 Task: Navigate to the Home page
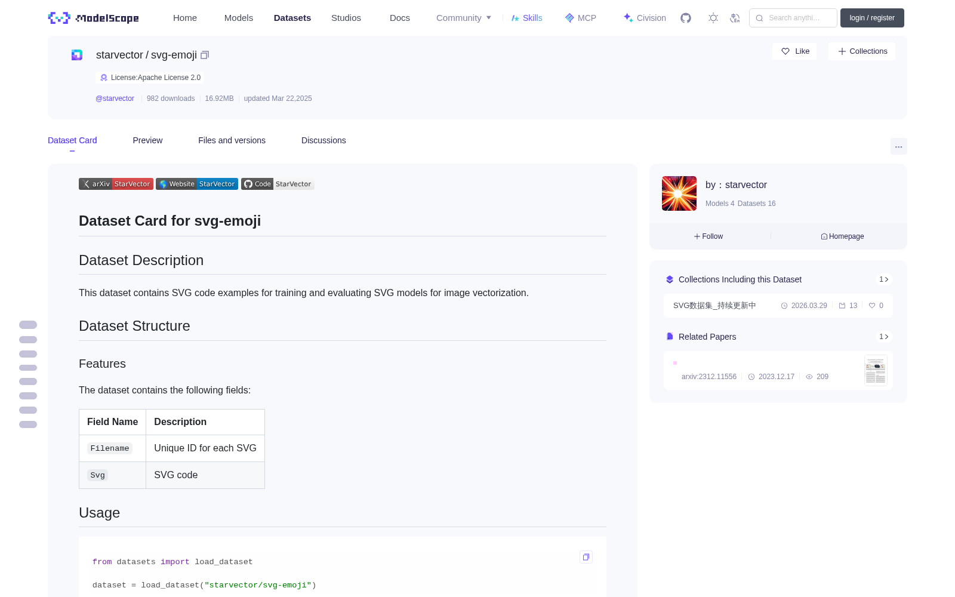click(185, 18)
